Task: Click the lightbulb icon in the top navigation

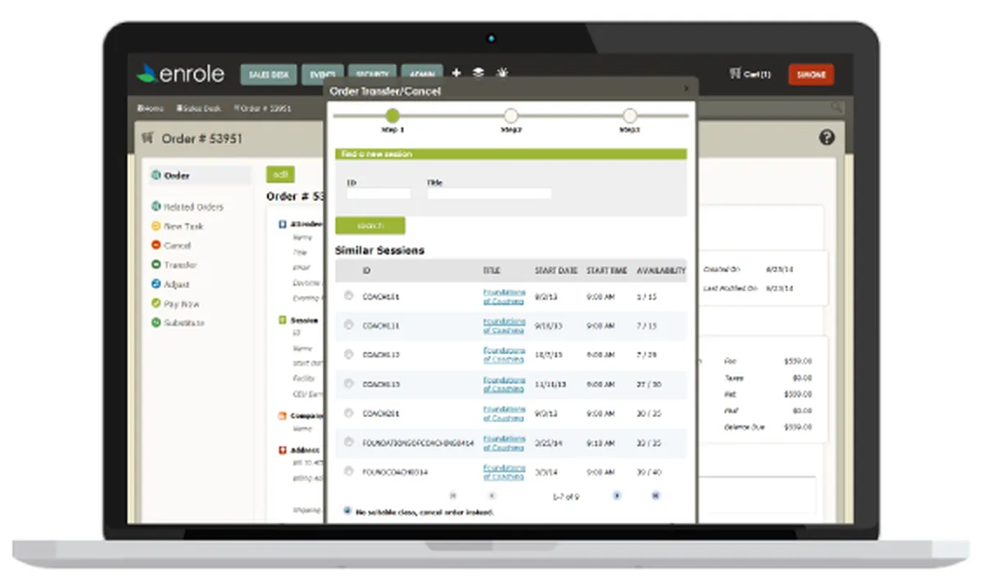Action: tap(501, 73)
